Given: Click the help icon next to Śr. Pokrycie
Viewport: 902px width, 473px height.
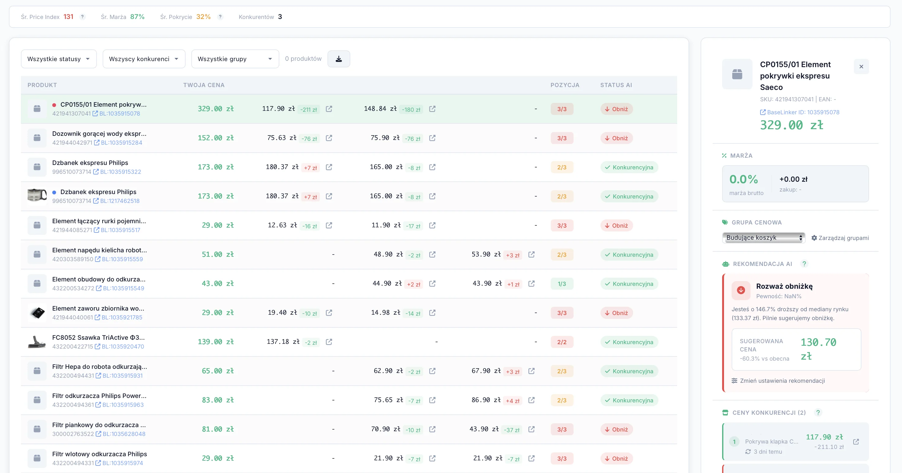Looking at the screenshot, I should point(220,16).
